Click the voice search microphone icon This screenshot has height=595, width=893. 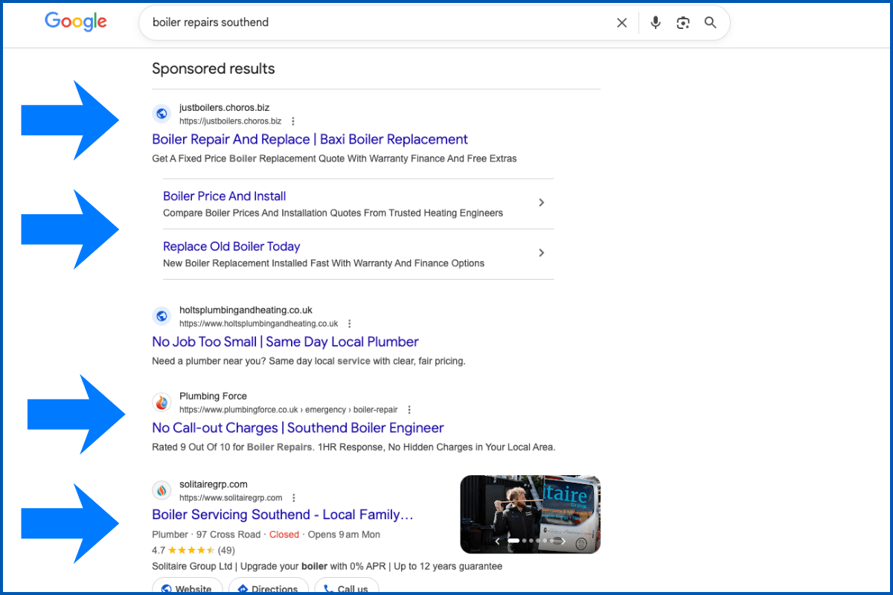(x=655, y=22)
